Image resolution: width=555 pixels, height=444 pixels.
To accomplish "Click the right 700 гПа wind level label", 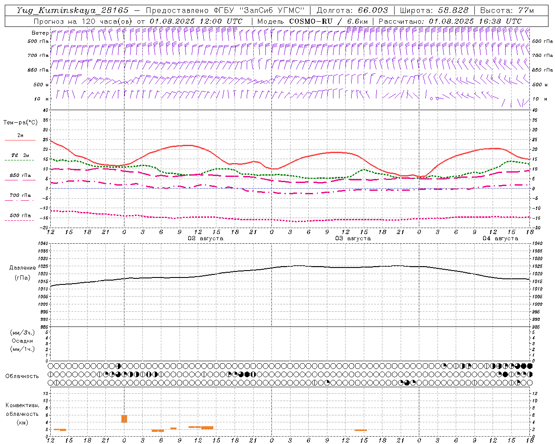I will 542,55.
